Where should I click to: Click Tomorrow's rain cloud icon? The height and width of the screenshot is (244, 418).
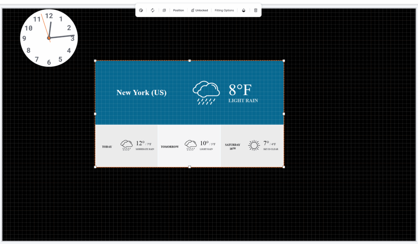[191, 145]
